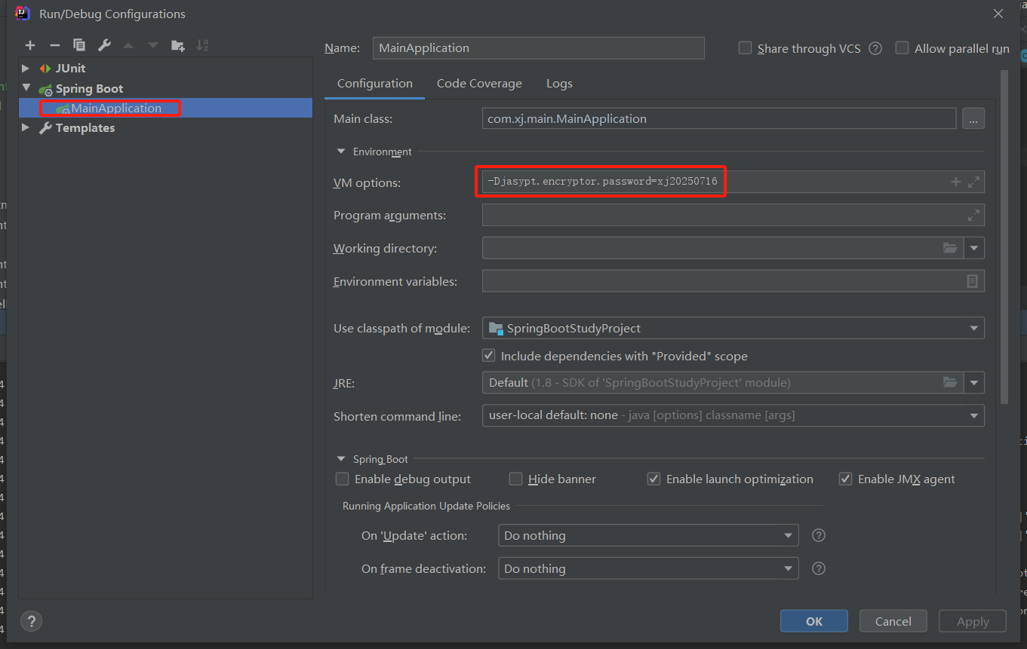Sort configurations alphabetically icon

(x=202, y=45)
